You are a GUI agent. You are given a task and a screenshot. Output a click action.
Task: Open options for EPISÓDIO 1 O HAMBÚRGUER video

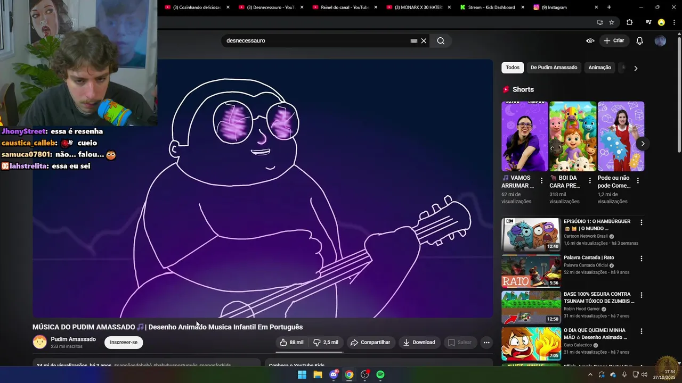click(642, 222)
